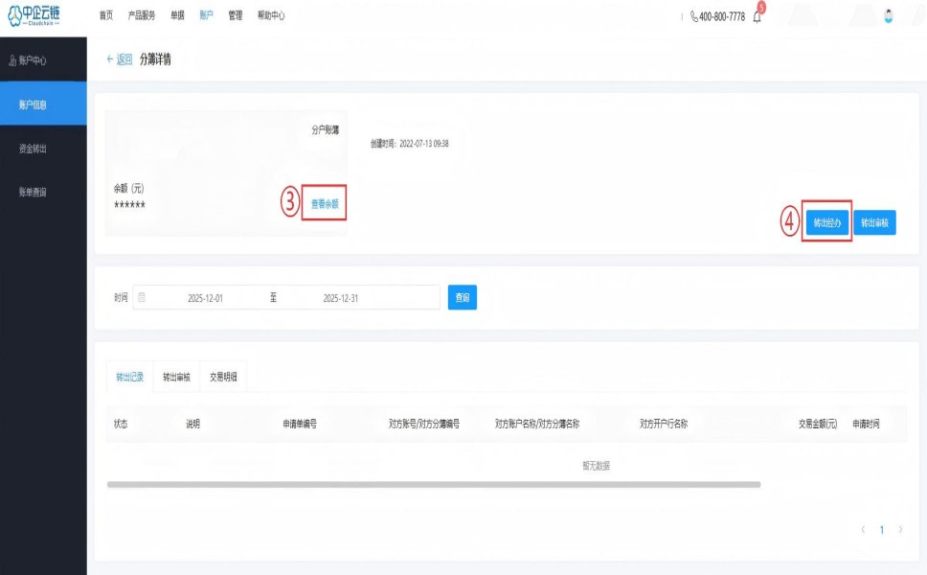
Task: Open the 产品服务 menu
Action: 142,15
